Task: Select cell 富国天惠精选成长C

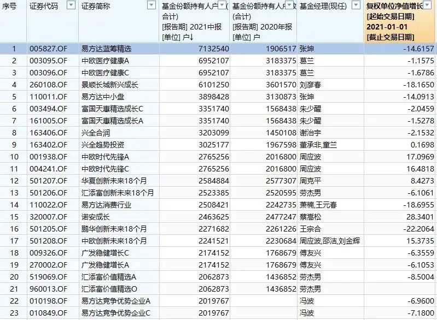Action: [112, 109]
